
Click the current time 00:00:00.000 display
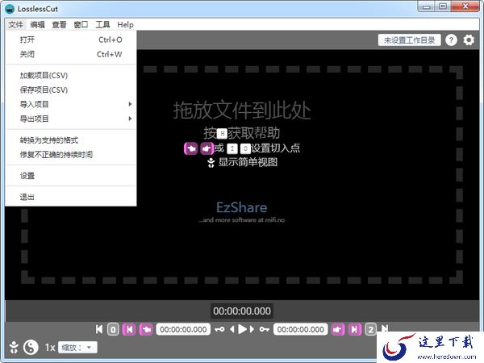point(242,311)
